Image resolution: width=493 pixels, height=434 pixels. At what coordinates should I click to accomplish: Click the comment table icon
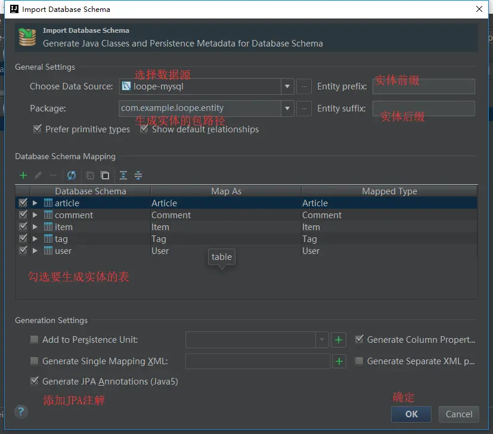48,215
